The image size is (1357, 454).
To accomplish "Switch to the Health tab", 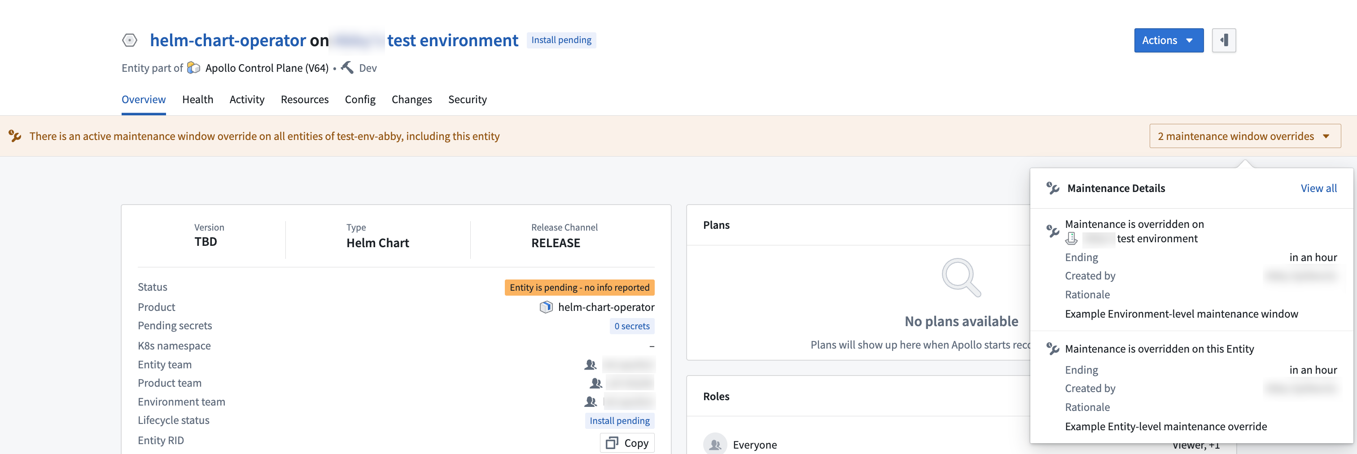I will [x=197, y=100].
